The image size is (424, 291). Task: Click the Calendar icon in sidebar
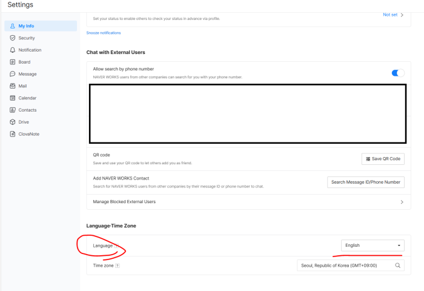pos(12,98)
